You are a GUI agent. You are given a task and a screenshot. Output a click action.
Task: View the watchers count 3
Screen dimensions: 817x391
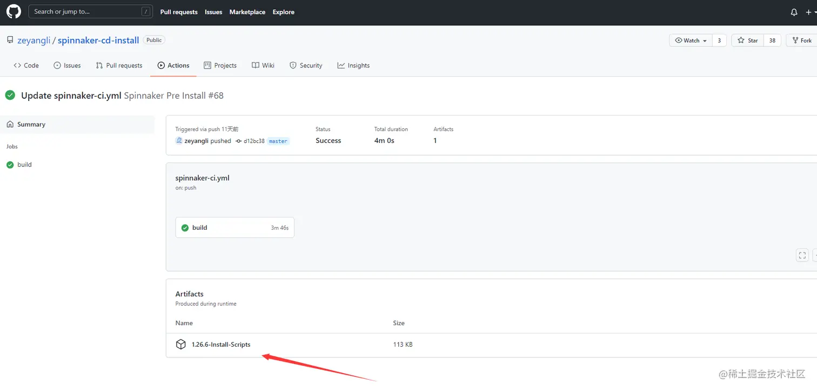point(719,40)
